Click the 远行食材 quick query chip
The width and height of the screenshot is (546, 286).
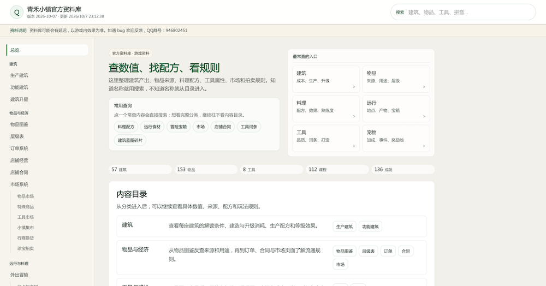click(x=152, y=127)
